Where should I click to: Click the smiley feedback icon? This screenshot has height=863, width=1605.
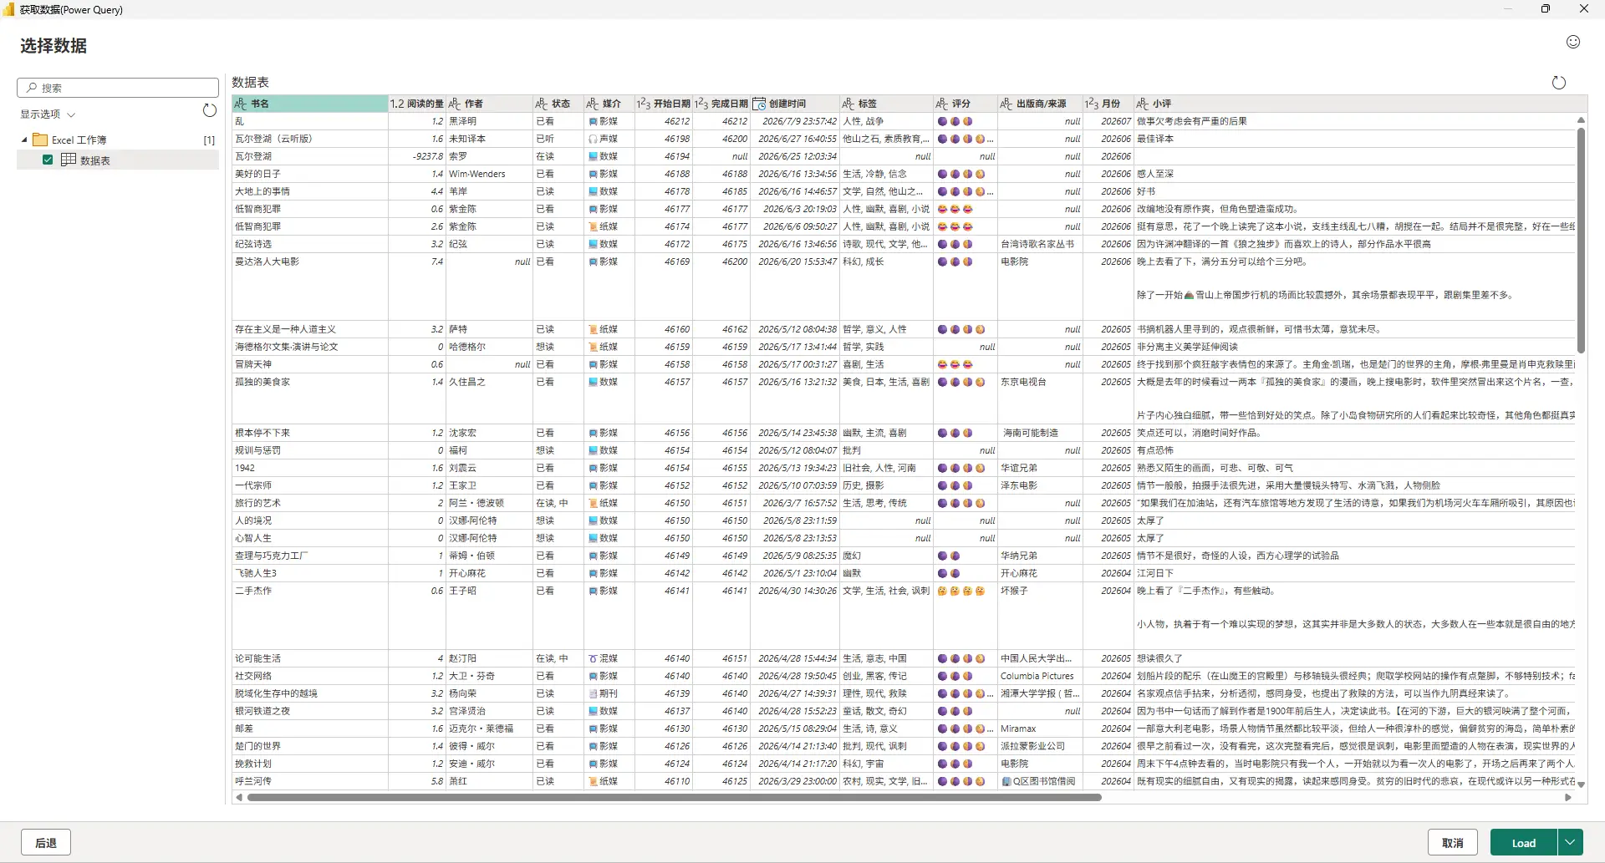[x=1572, y=42]
